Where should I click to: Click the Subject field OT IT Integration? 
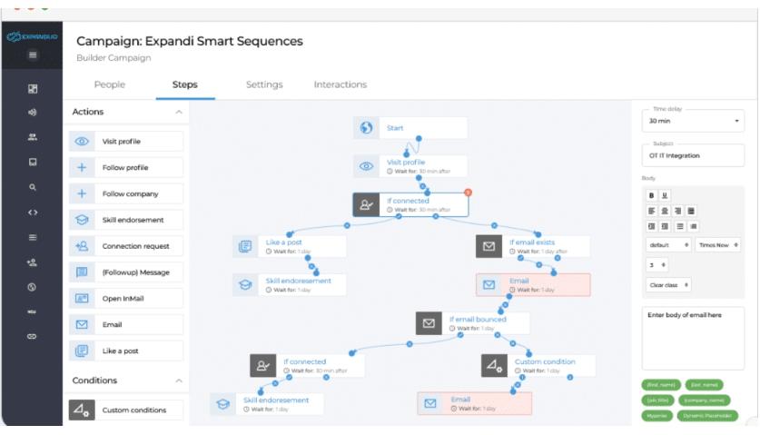[x=693, y=155]
